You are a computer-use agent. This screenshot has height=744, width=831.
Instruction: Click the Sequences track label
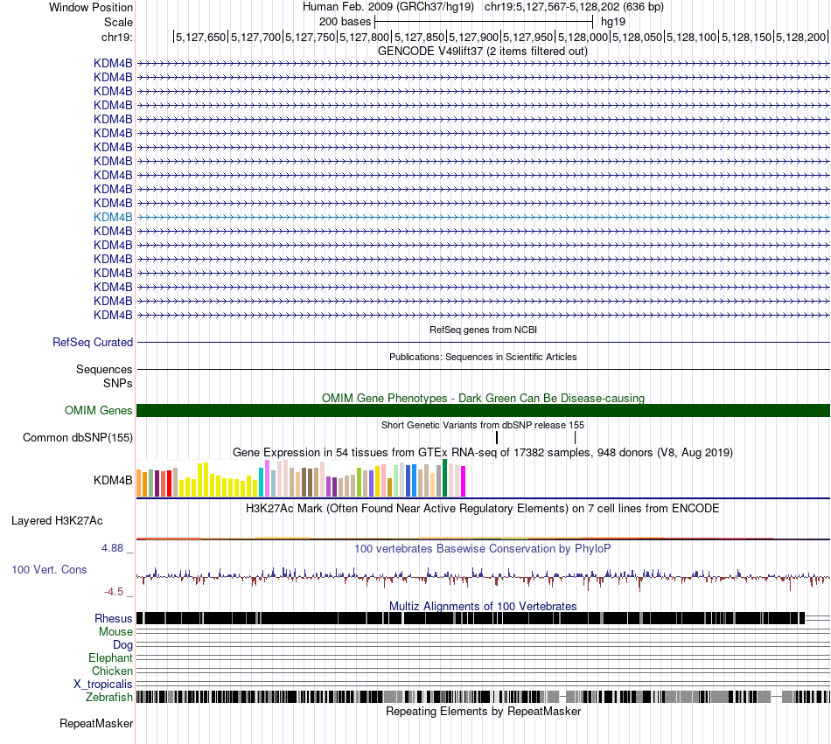pos(104,369)
